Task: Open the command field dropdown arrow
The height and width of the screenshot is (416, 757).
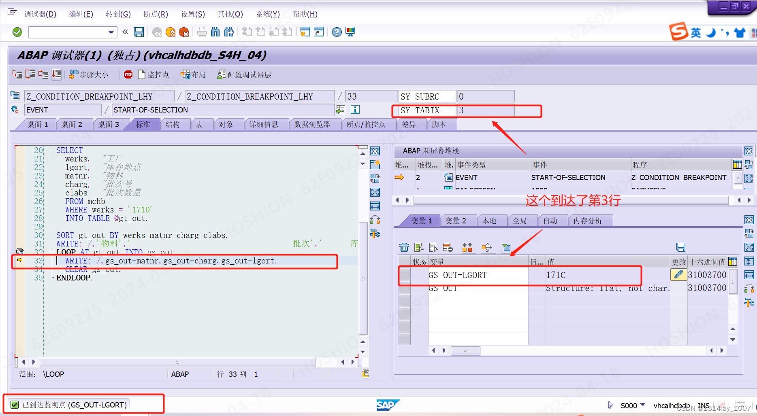Action: coord(111,32)
